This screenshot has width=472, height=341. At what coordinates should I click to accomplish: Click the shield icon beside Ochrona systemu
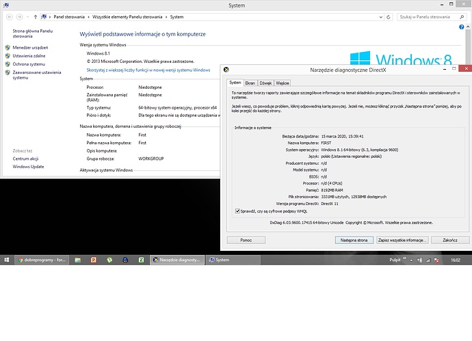coord(8,64)
